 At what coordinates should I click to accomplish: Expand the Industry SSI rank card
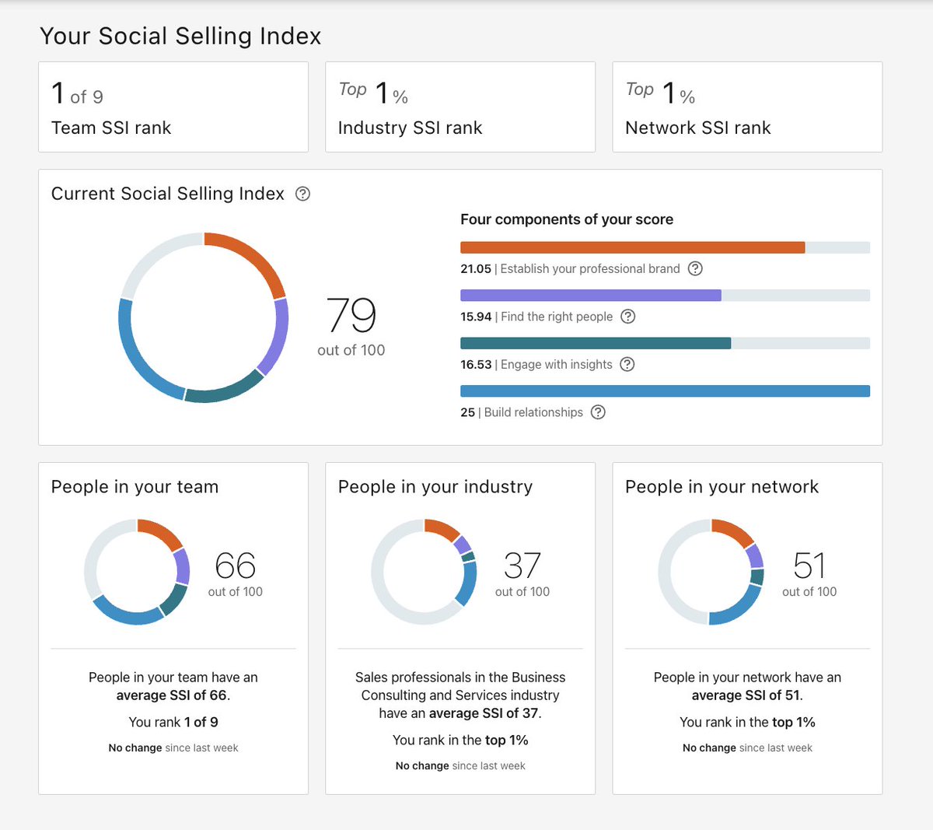(x=460, y=107)
